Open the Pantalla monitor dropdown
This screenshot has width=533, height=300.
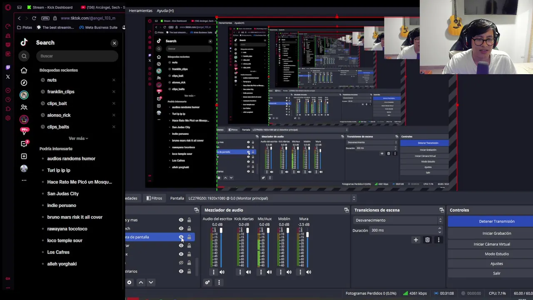[271, 198]
